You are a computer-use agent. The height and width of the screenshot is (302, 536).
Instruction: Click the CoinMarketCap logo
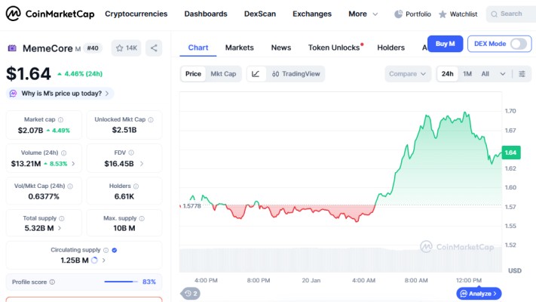click(50, 14)
